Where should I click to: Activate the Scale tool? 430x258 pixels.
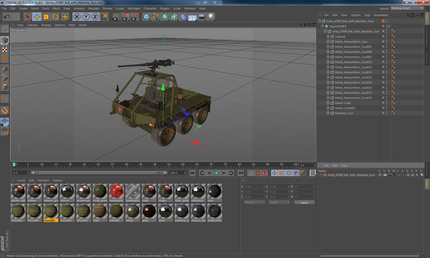tap(46, 17)
